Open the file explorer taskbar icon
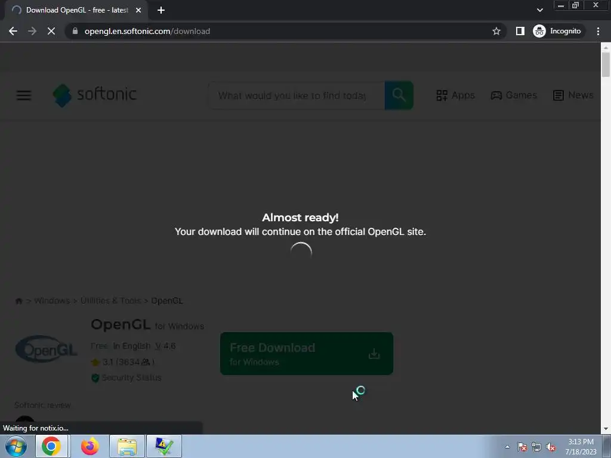The width and height of the screenshot is (611, 458). [x=127, y=446]
